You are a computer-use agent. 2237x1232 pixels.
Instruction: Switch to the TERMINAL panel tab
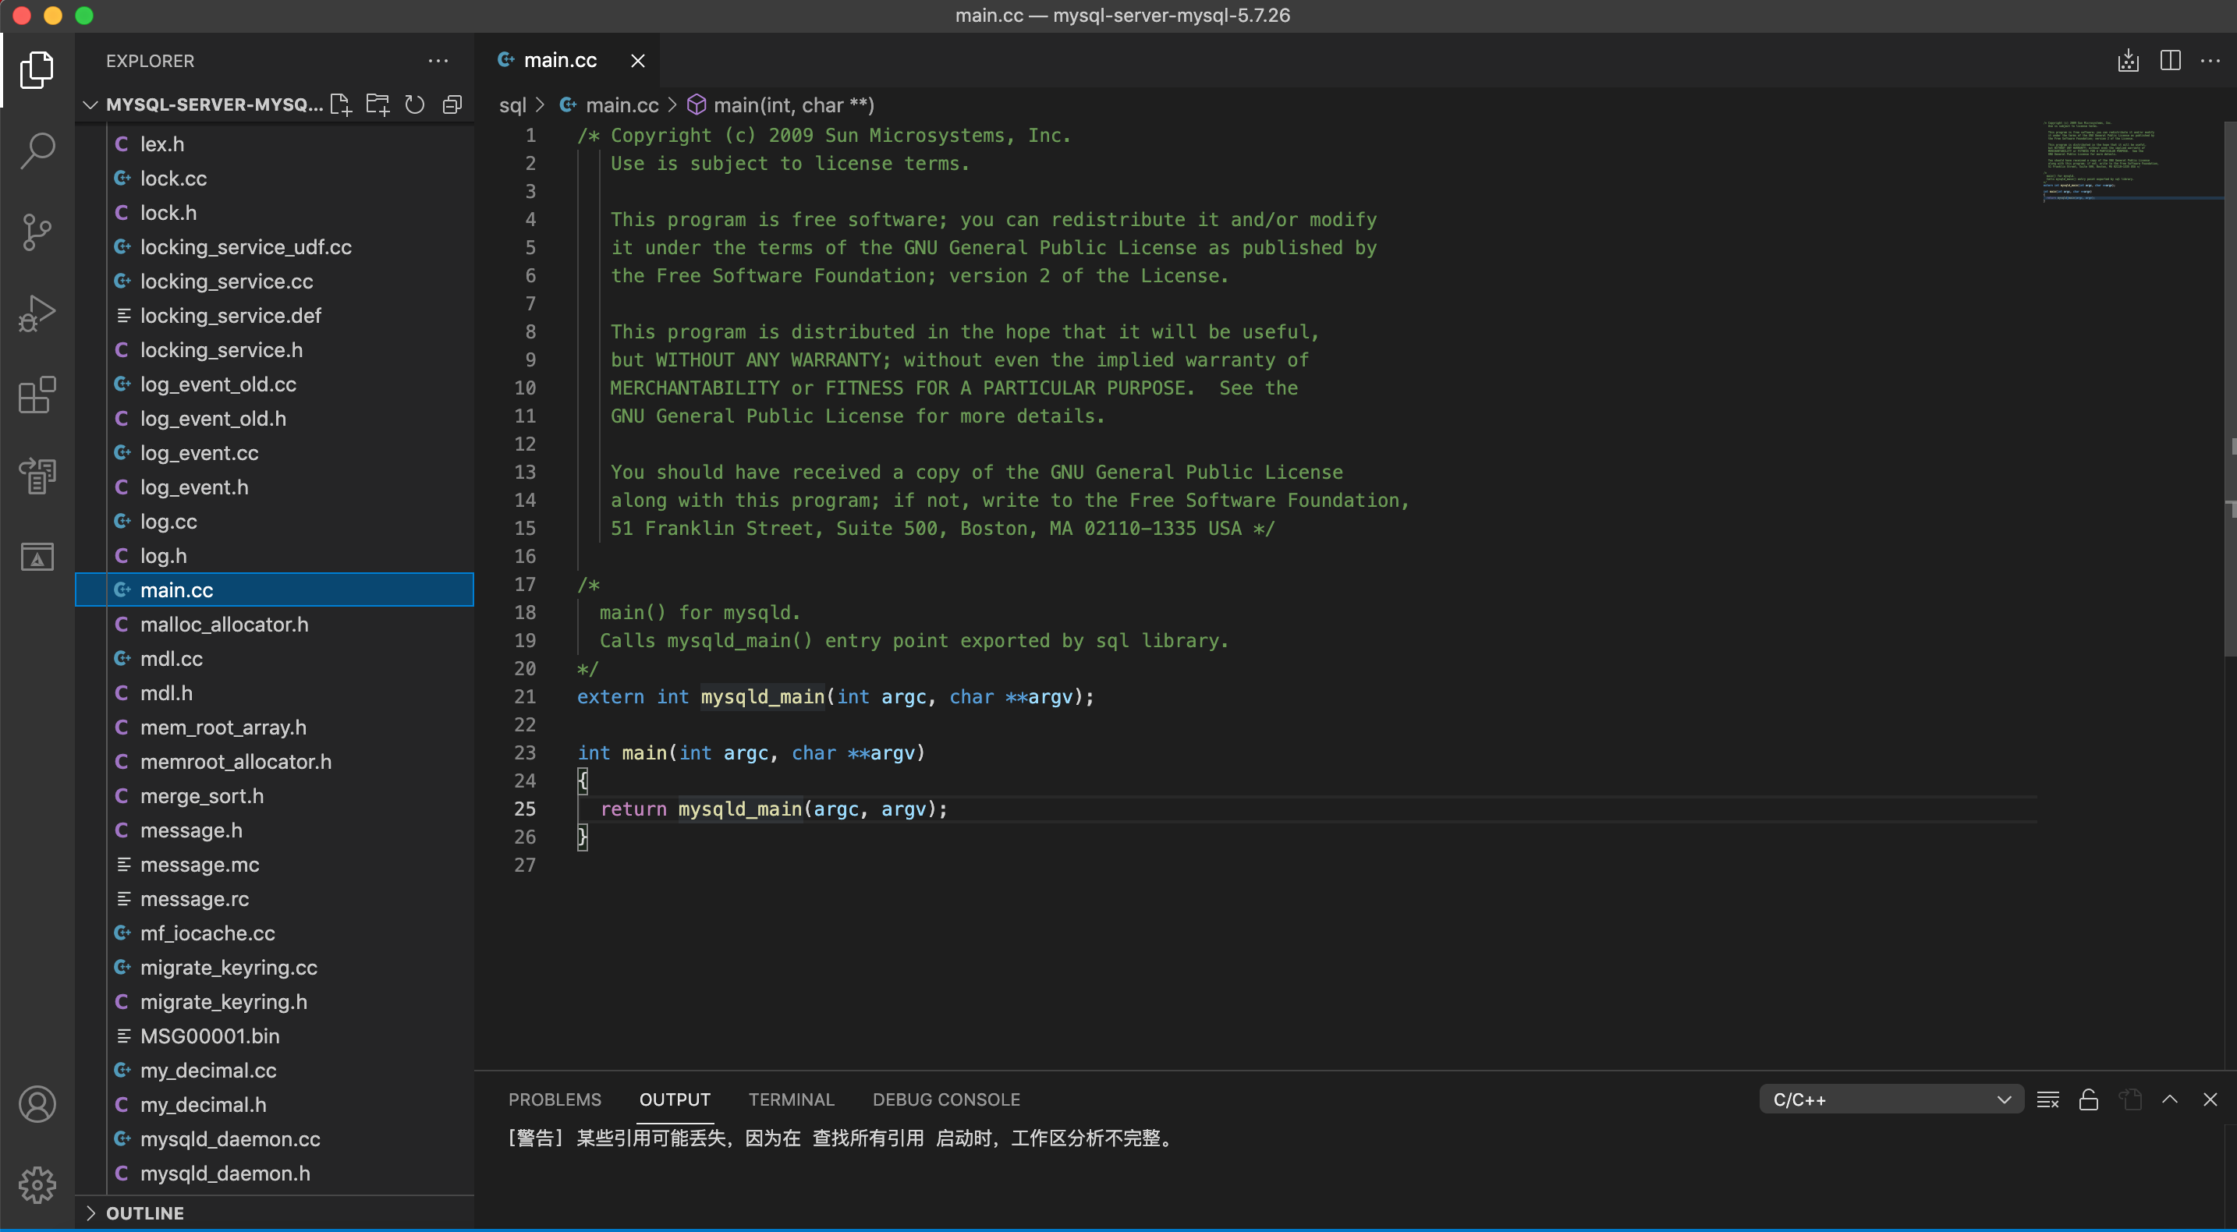[791, 1100]
